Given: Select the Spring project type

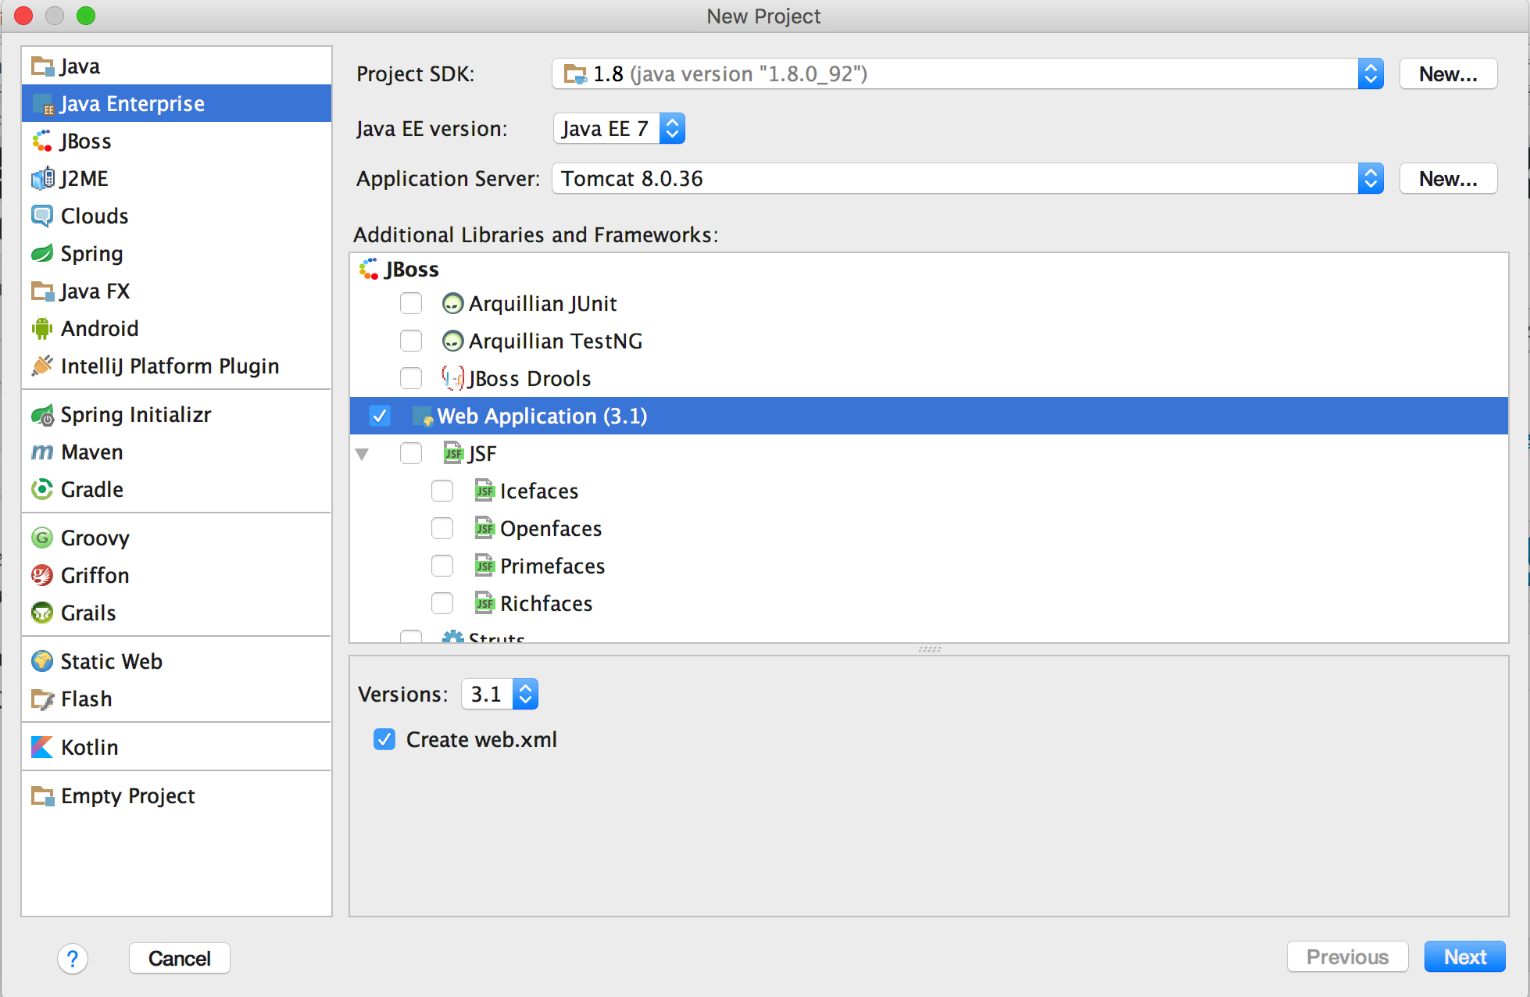Looking at the screenshot, I should 177,254.
